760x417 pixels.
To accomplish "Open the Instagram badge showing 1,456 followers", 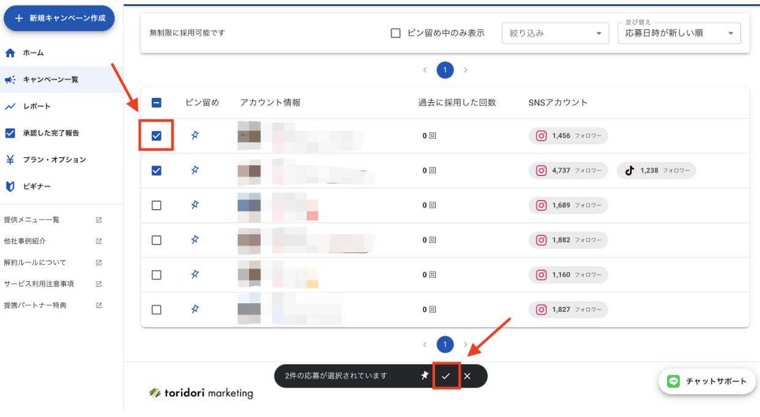I will [x=568, y=135].
